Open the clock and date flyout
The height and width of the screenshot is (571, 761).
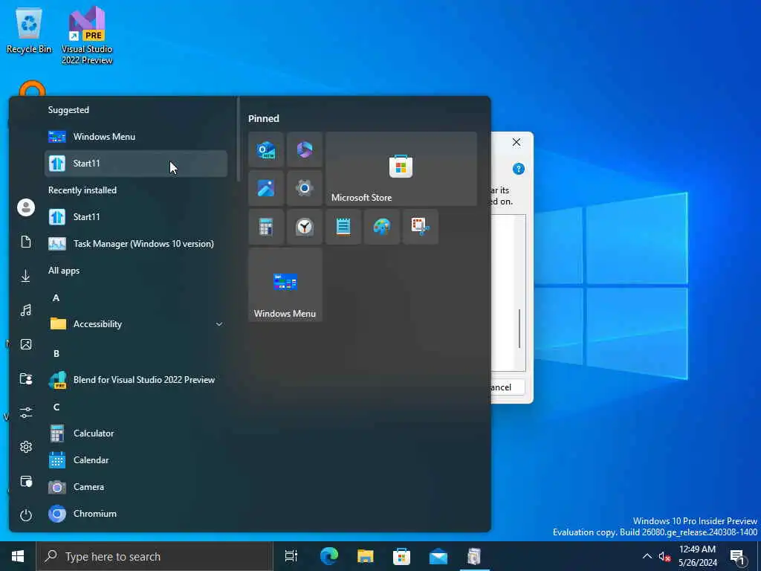coord(697,556)
